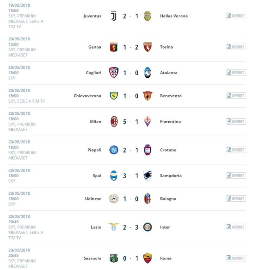Click the Udinese team name
This screenshot has width=253, height=270.
pos(93,199)
